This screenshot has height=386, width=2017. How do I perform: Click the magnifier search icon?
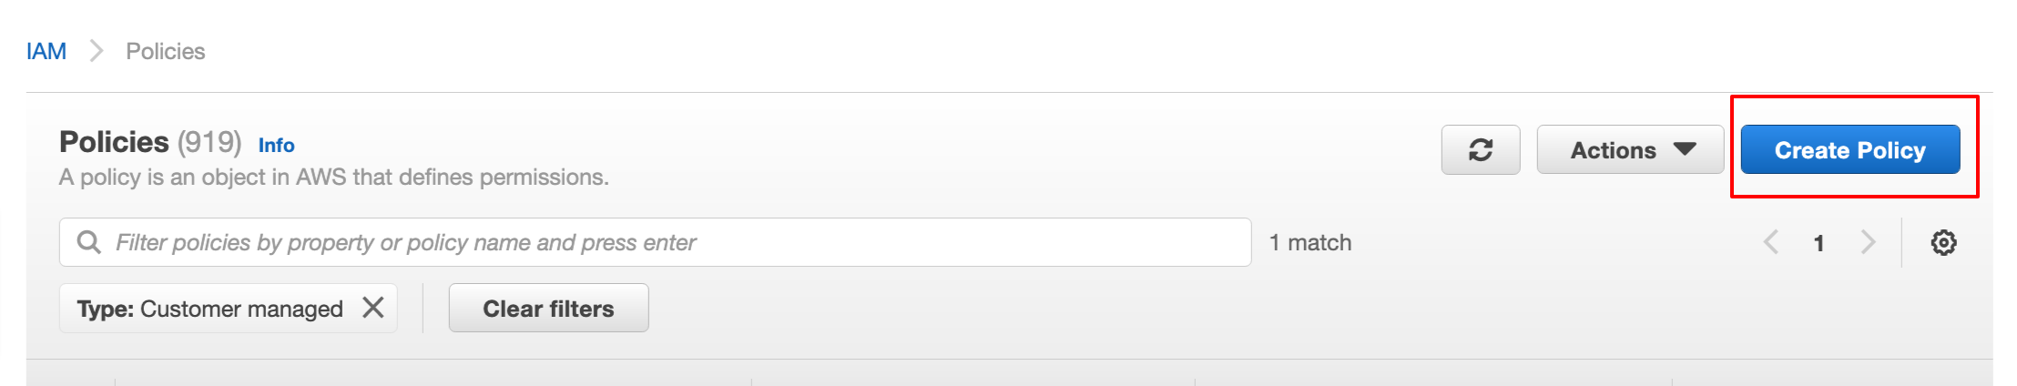[x=88, y=243]
